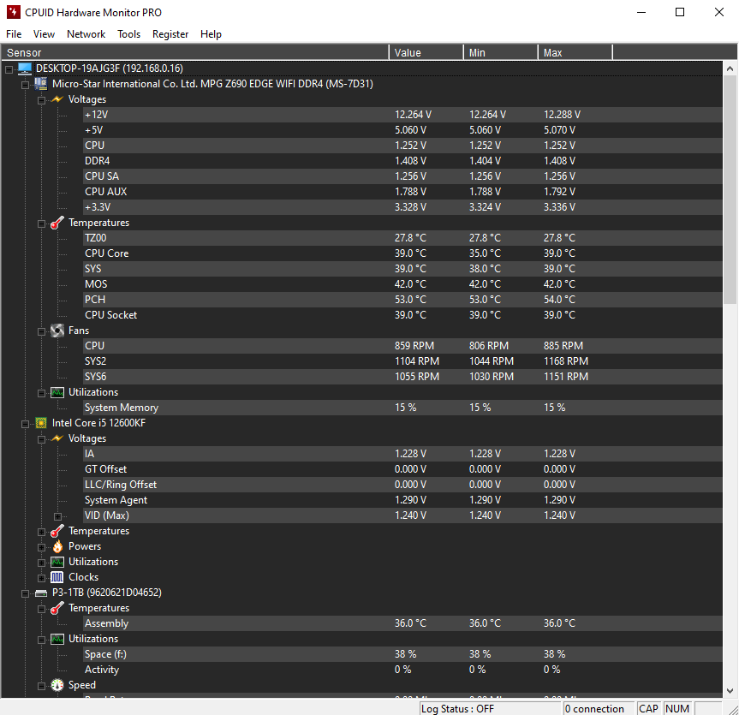Select the System Memory utilization row
The image size is (739, 715).
(x=402, y=408)
